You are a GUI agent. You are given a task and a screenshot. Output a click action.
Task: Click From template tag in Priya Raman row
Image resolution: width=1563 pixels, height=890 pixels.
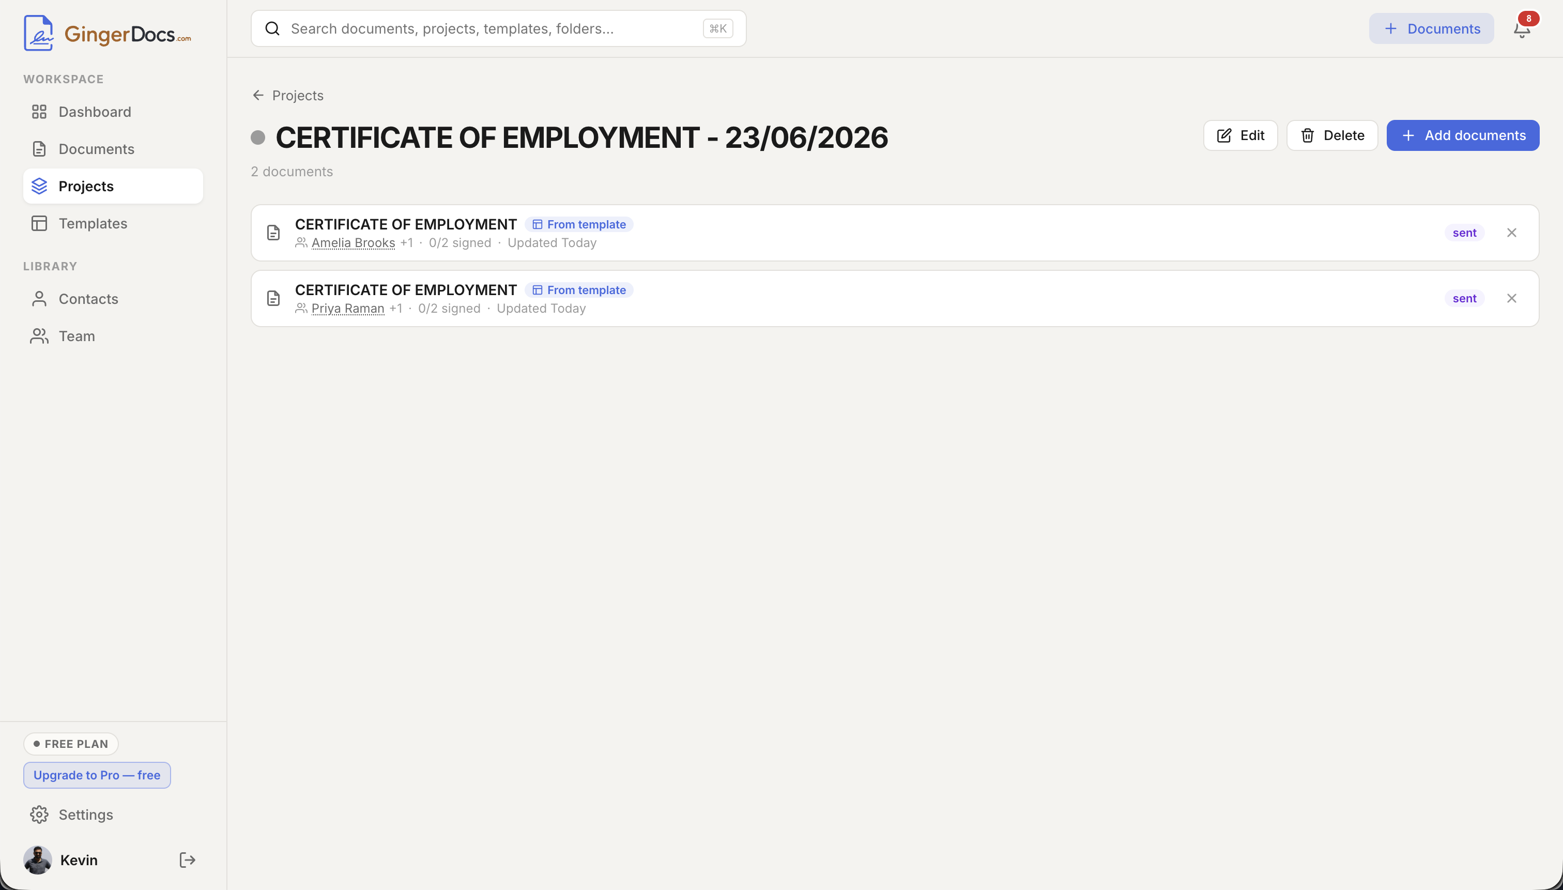point(579,290)
